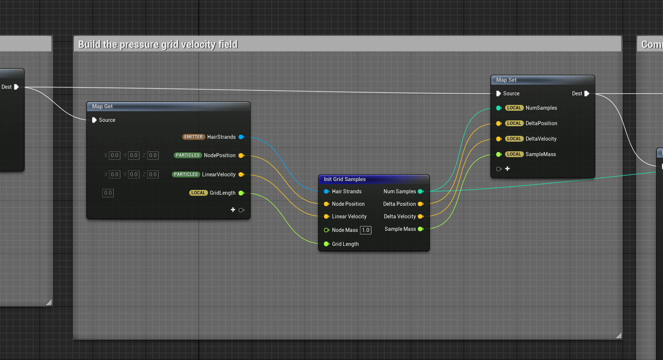Click the NodePosition output pin on Map Get
The height and width of the screenshot is (360, 663).
(241, 155)
